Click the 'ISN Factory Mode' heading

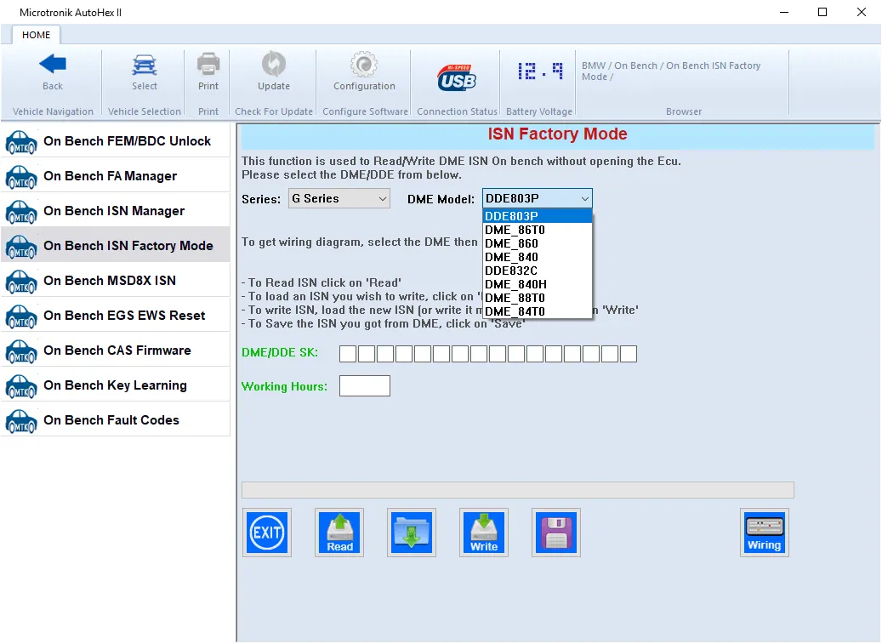pos(557,134)
